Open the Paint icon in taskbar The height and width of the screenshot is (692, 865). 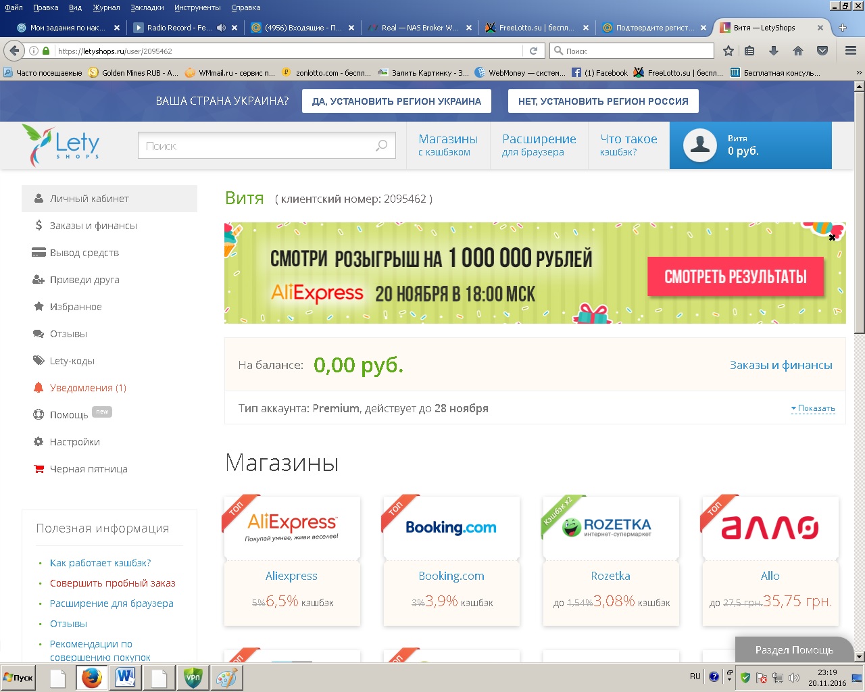pos(226,677)
